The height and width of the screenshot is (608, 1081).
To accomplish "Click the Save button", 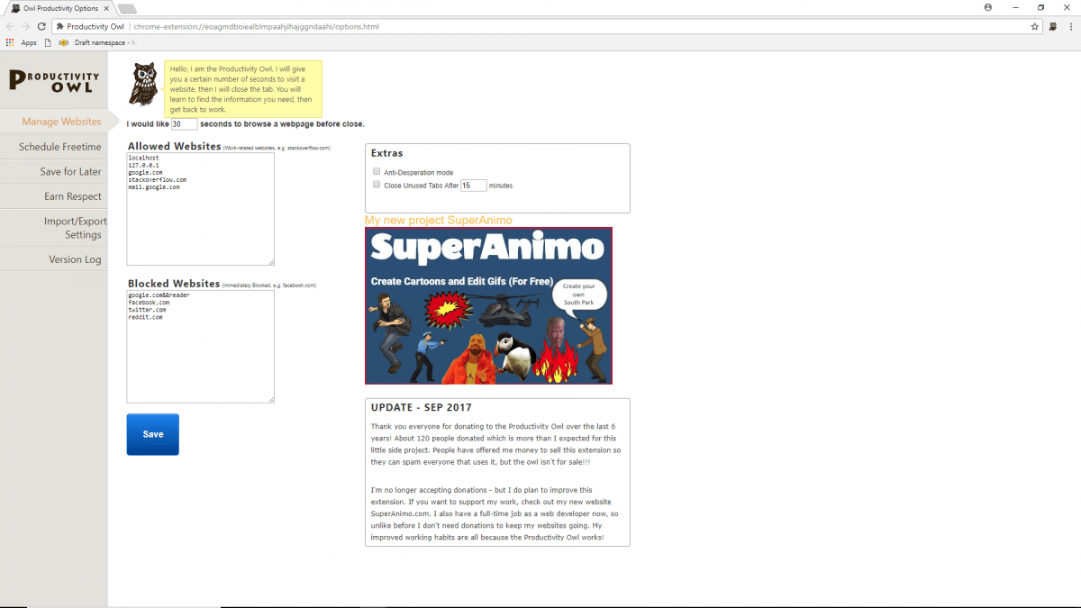I will click(152, 434).
